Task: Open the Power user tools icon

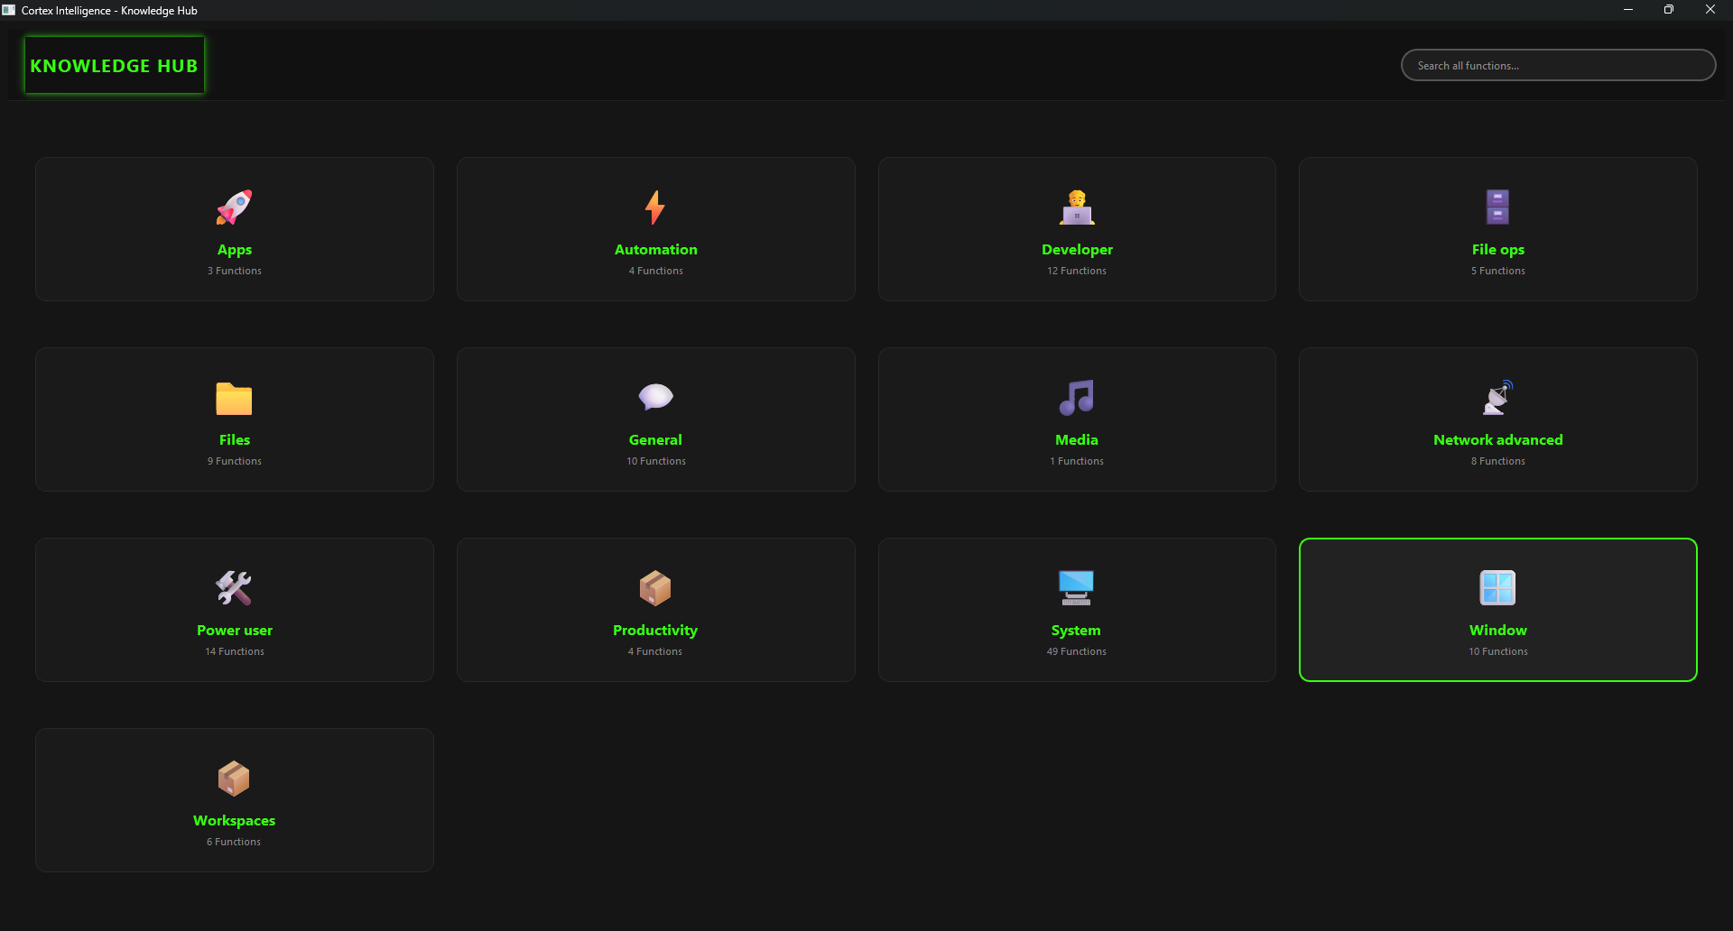Action: click(x=234, y=588)
